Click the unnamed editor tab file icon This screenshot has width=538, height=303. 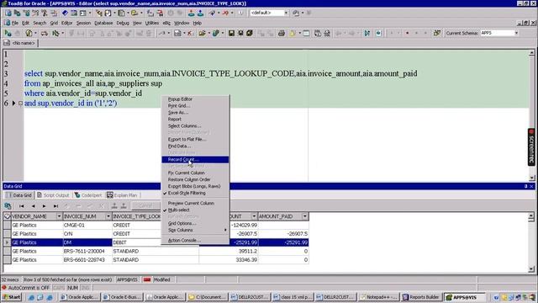pyautogui.click(x=7, y=43)
